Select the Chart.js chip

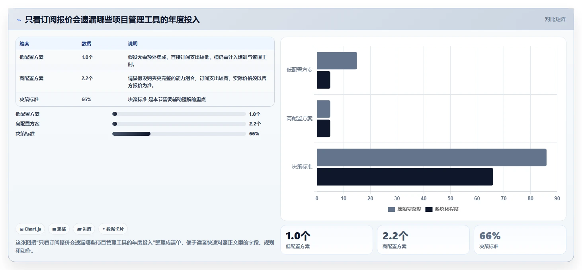pyautogui.click(x=31, y=229)
